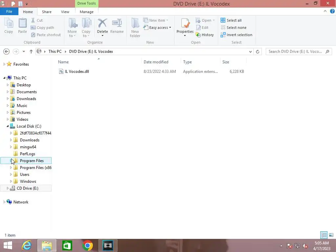Switch to Large icons view icon

[331, 235]
